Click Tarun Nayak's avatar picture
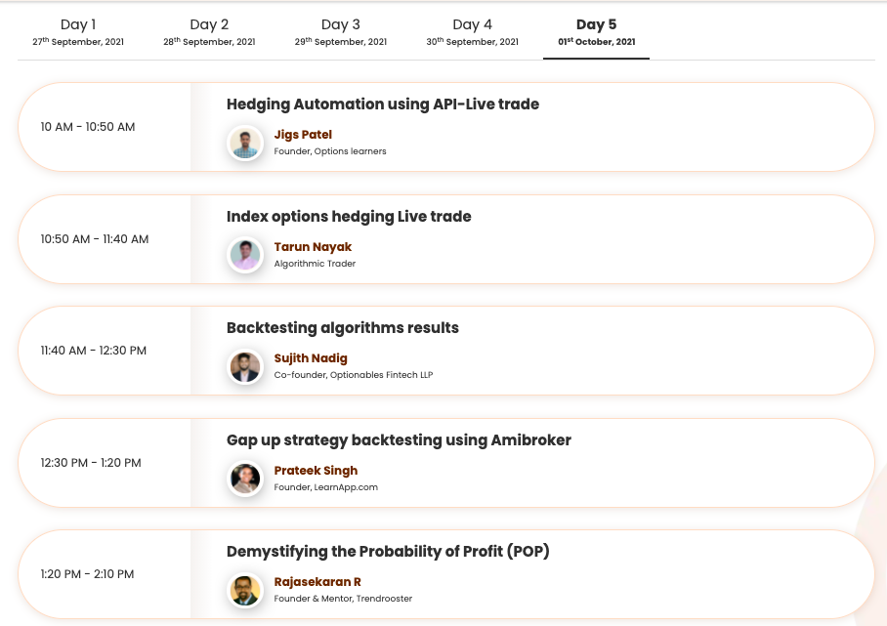 click(x=245, y=255)
